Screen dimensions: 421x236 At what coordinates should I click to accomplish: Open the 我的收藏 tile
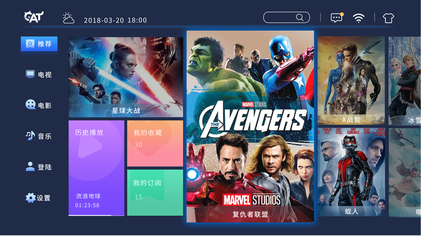pyautogui.click(x=155, y=144)
